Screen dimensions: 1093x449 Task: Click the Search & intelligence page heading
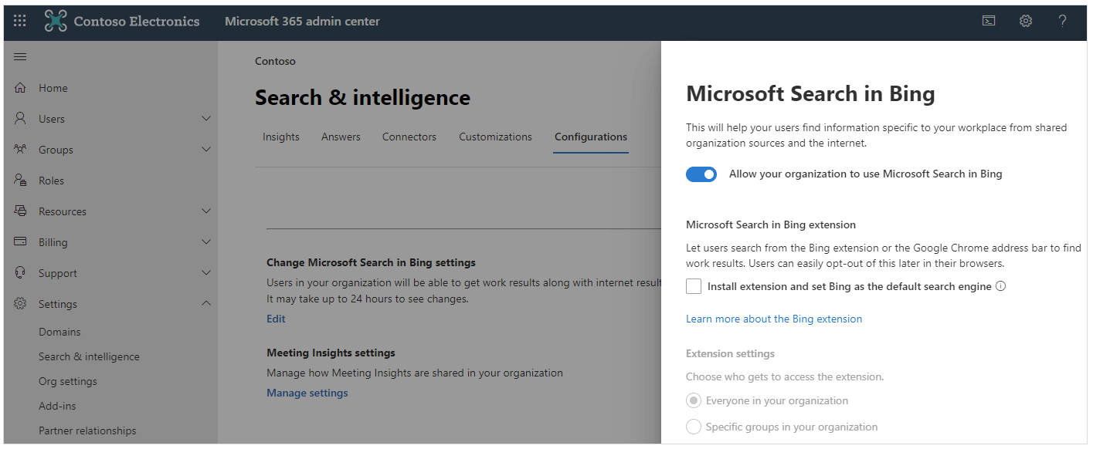362,98
